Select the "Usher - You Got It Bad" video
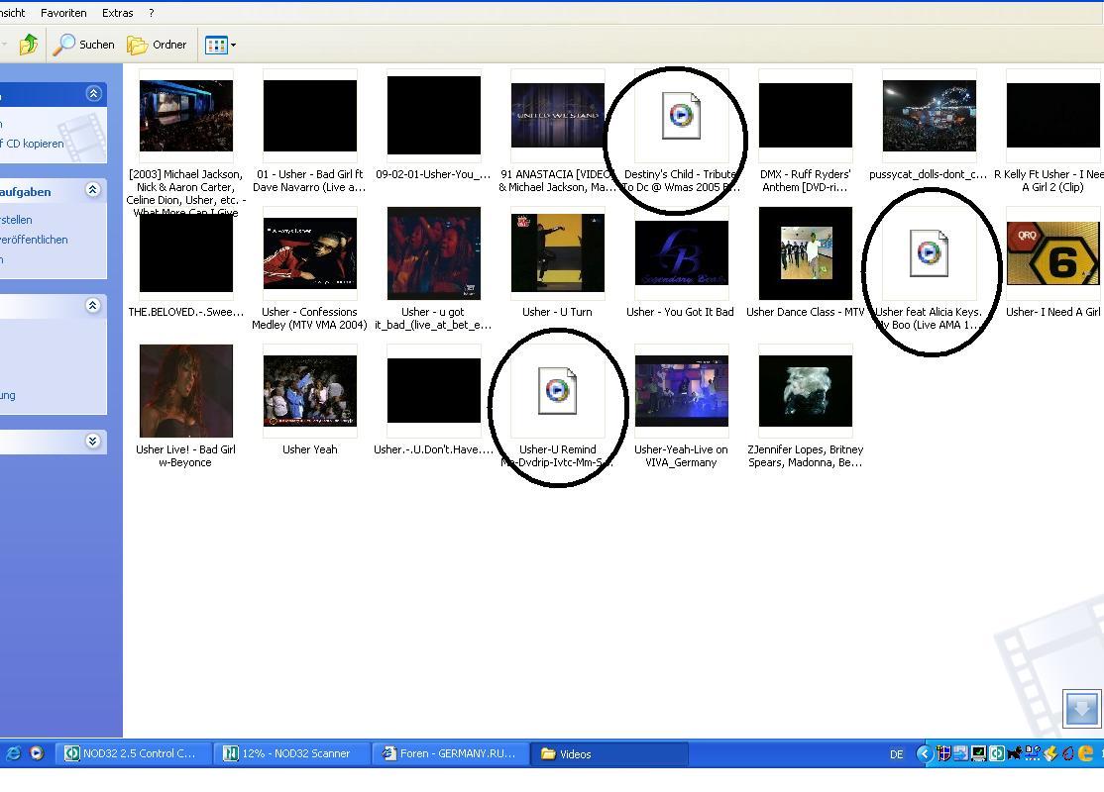This screenshot has width=1104, height=792. point(682,253)
